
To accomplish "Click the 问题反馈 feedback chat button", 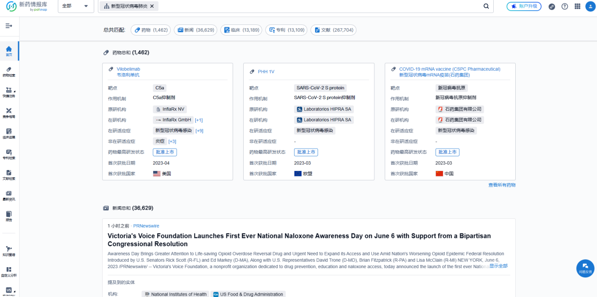I will (585, 268).
